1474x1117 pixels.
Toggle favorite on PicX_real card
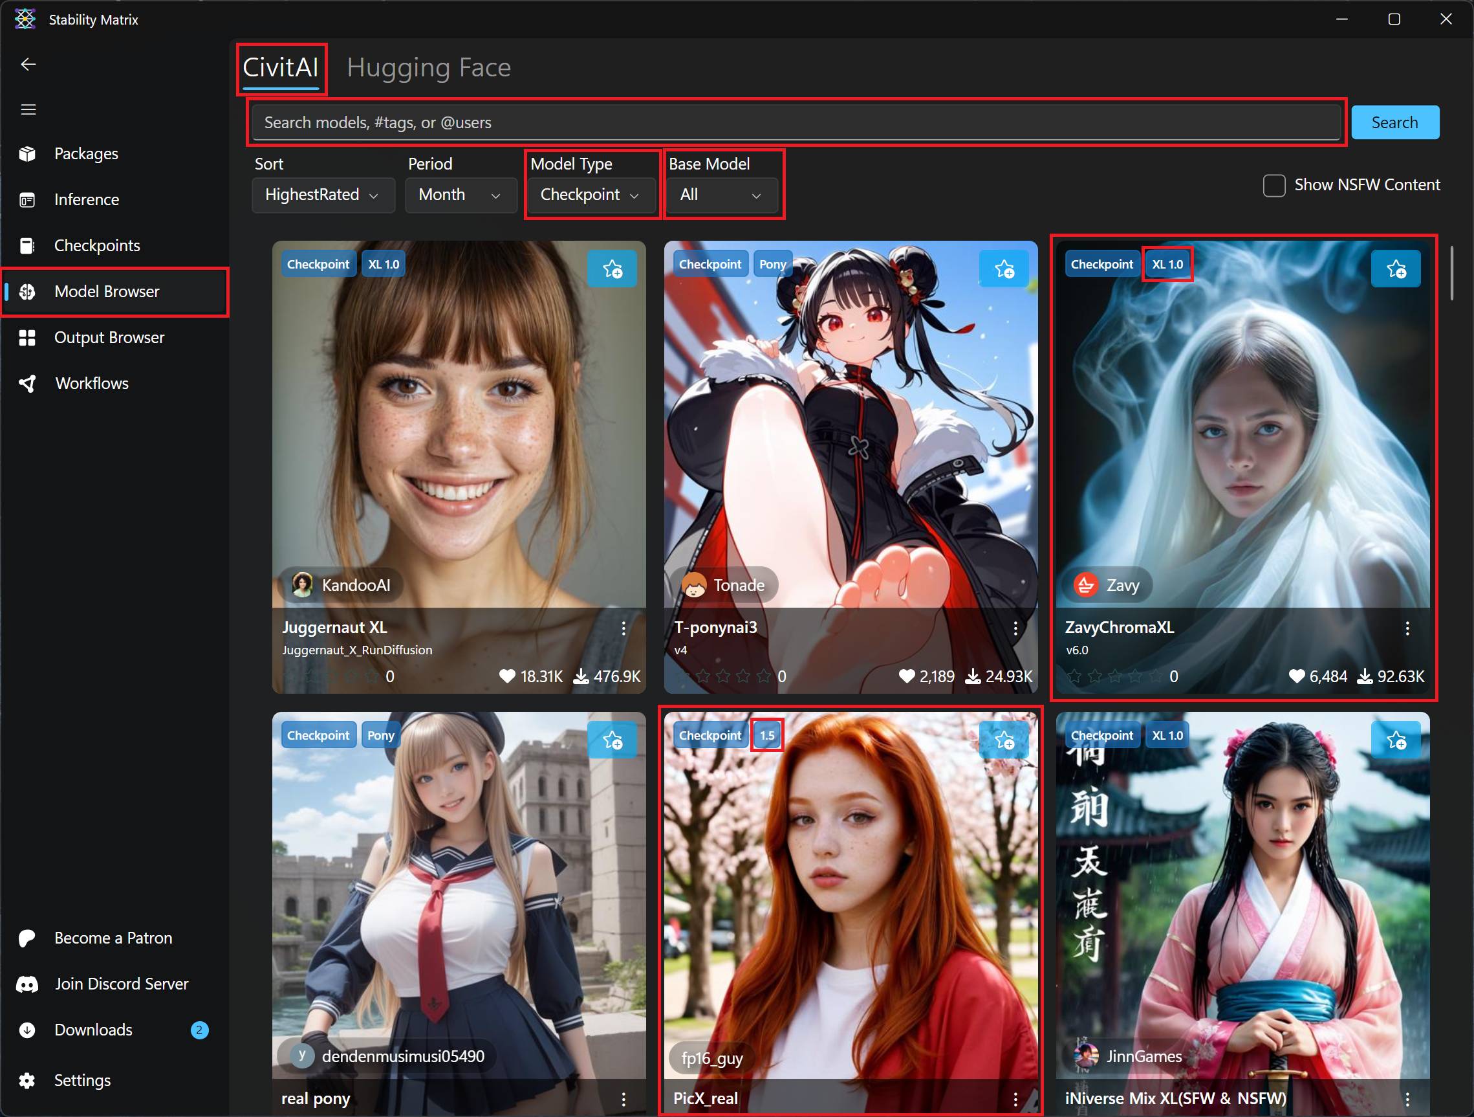pyautogui.click(x=1004, y=740)
